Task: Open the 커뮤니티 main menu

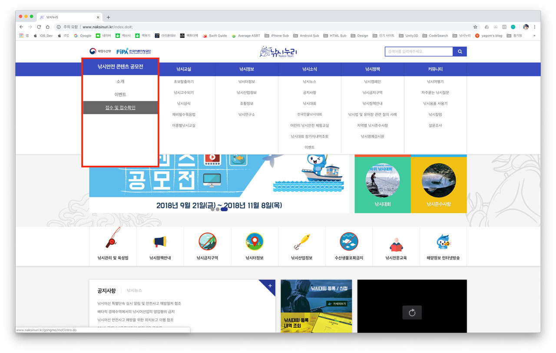Action: pos(435,69)
